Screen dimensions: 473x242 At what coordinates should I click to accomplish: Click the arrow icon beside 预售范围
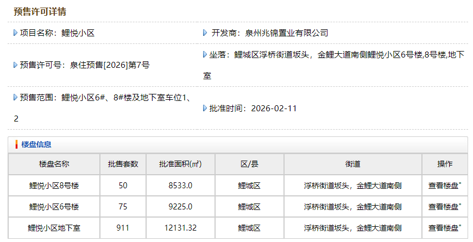(x=16, y=98)
